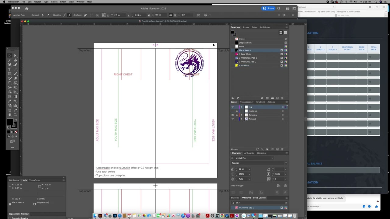Select the Pen tool
Screen dimensions: 390x219
(x=10, y=65)
